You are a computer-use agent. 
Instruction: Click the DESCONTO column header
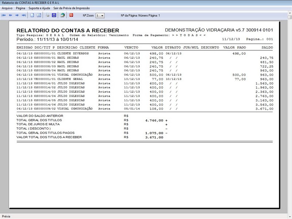click(210, 47)
